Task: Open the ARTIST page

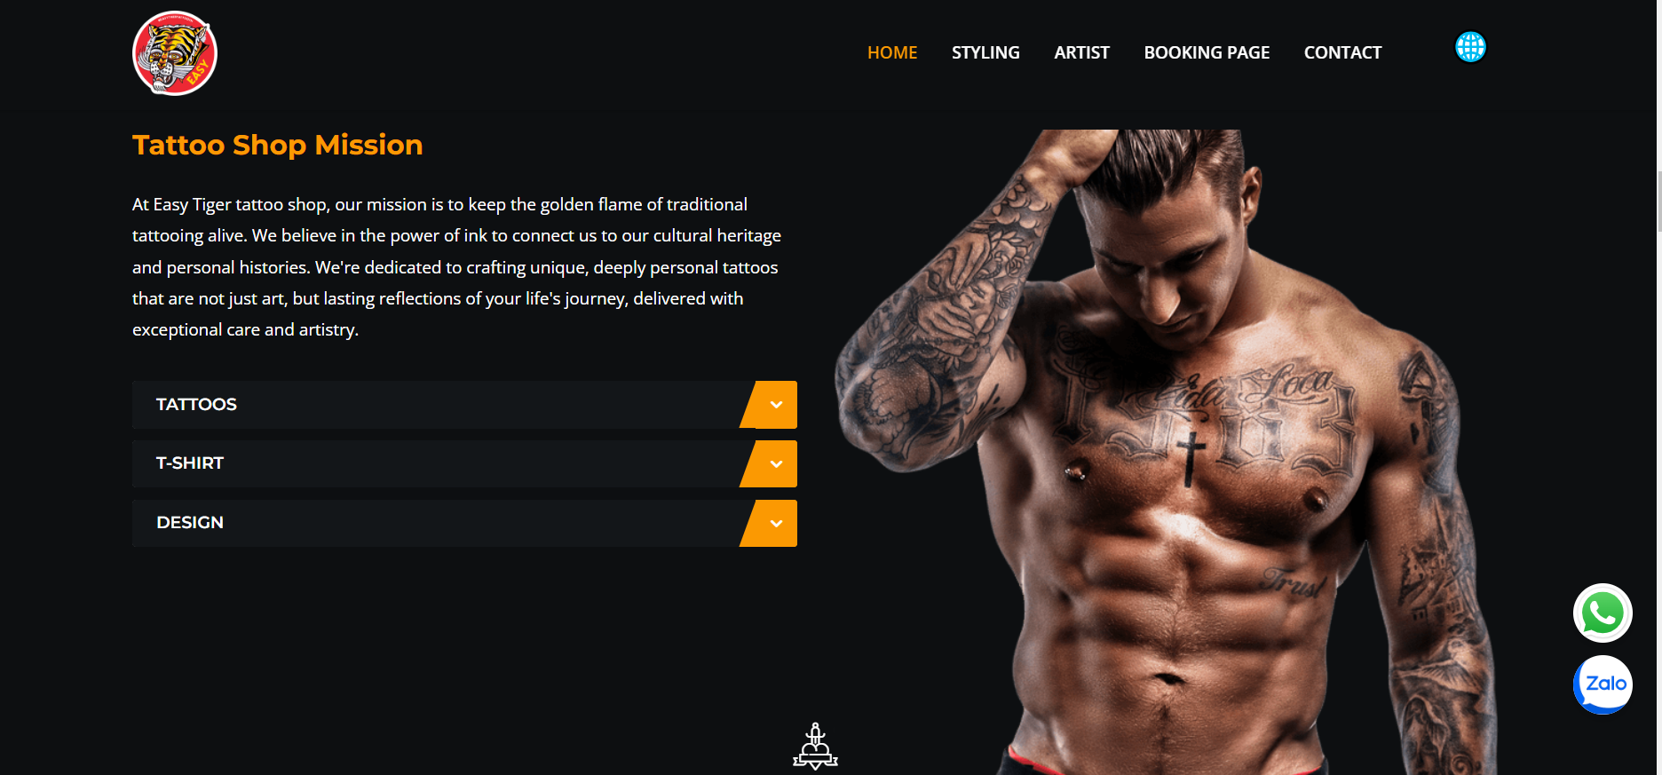Action: [x=1081, y=52]
